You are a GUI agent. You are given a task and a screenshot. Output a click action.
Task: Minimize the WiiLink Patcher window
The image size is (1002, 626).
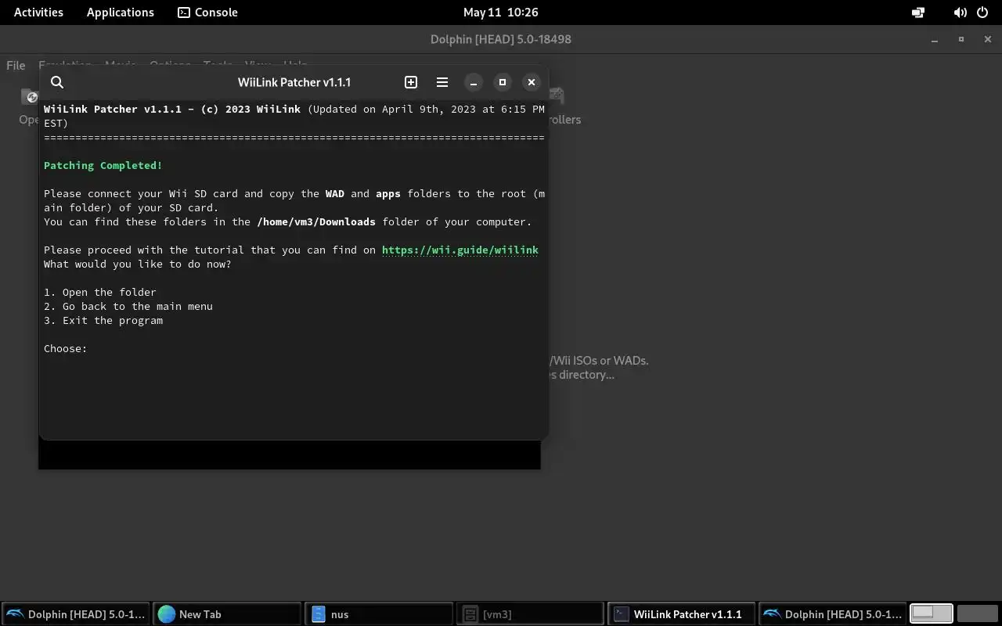pos(474,82)
